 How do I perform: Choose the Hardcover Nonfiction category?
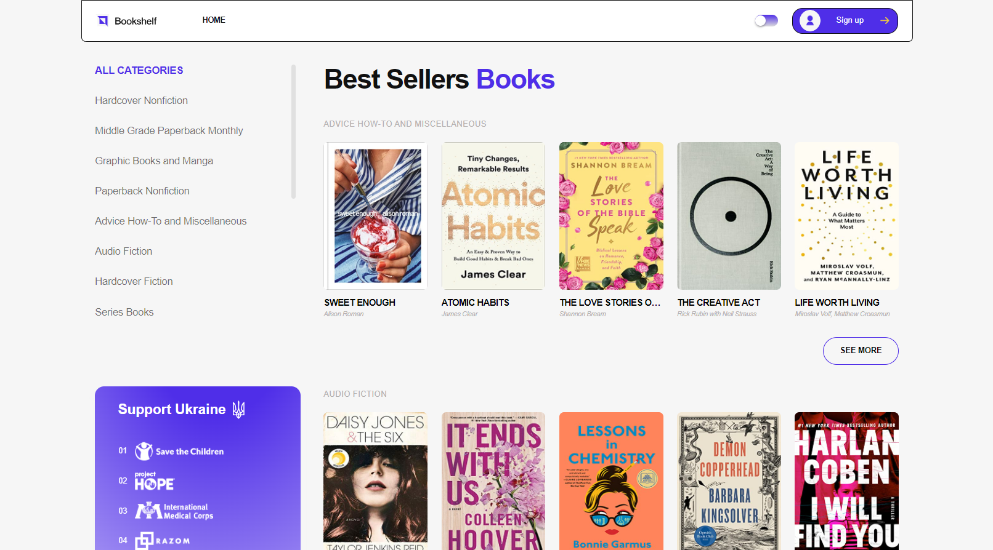coord(141,100)
